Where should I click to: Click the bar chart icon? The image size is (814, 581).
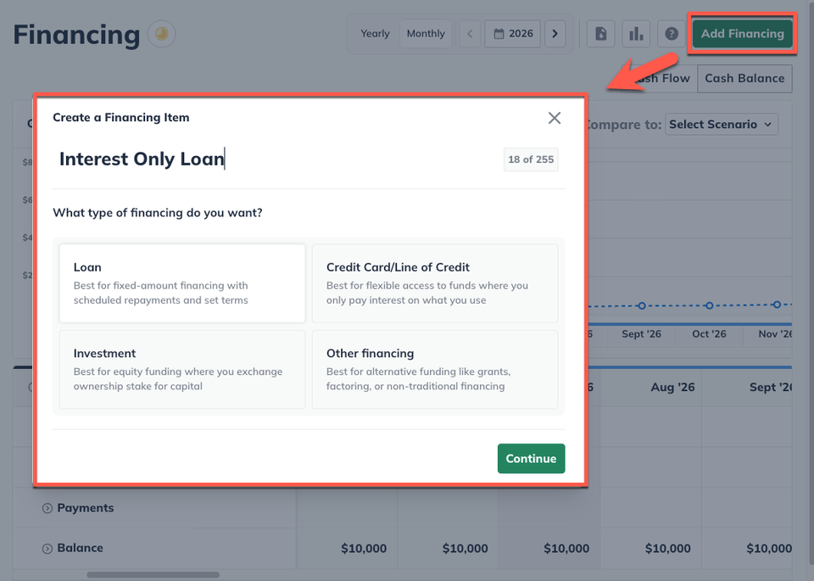[x=636, y=34]
